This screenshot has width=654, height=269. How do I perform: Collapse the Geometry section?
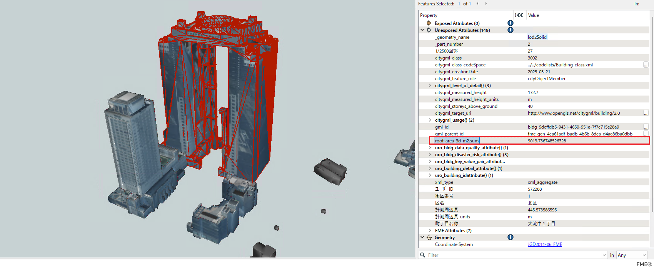422,238
